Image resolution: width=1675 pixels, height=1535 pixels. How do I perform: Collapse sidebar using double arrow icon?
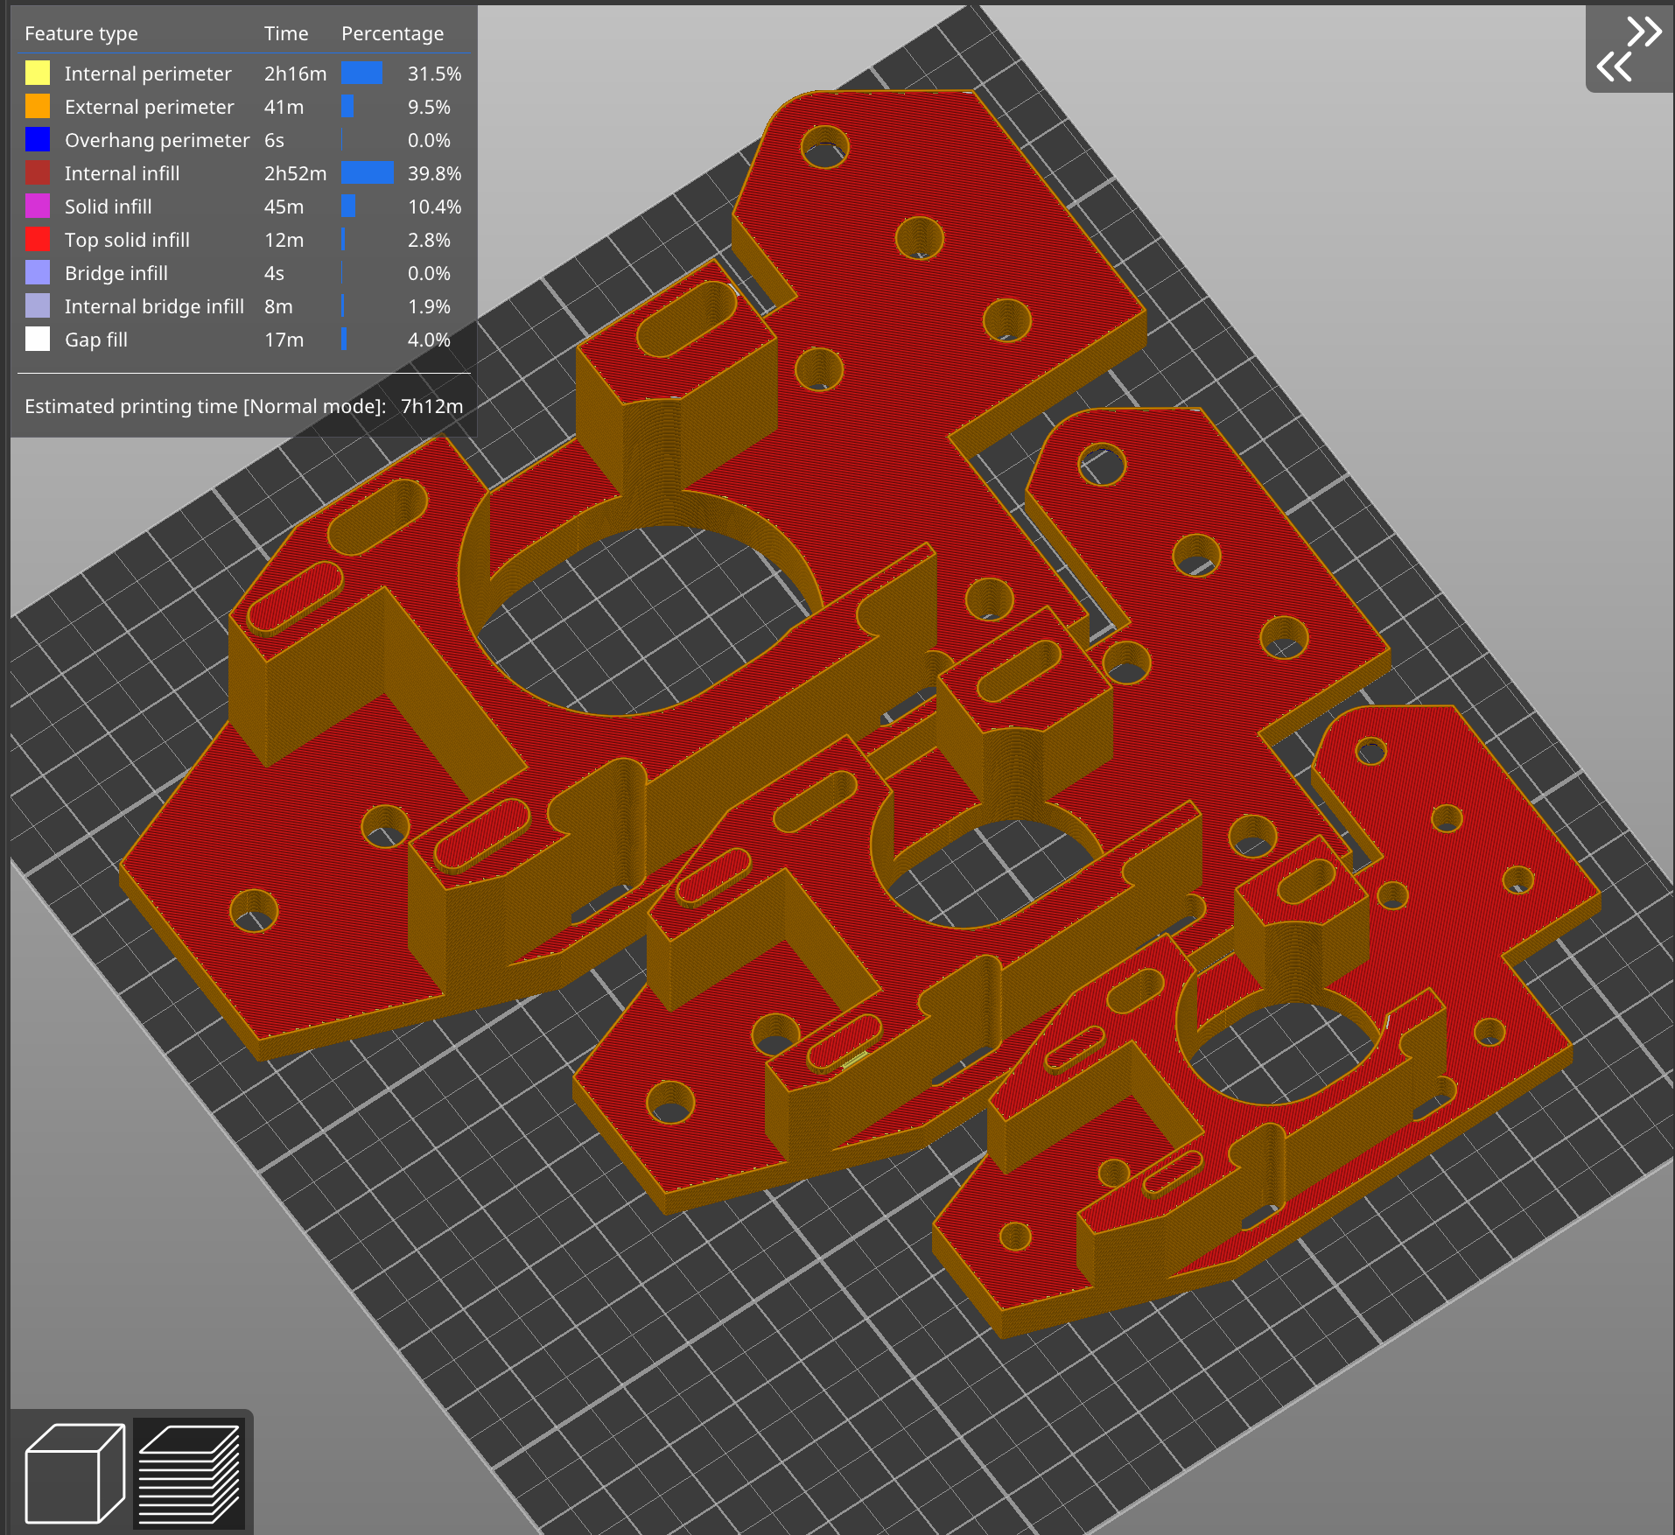coord(1629,48)
